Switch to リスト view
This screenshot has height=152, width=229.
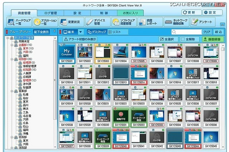point(118,32)
